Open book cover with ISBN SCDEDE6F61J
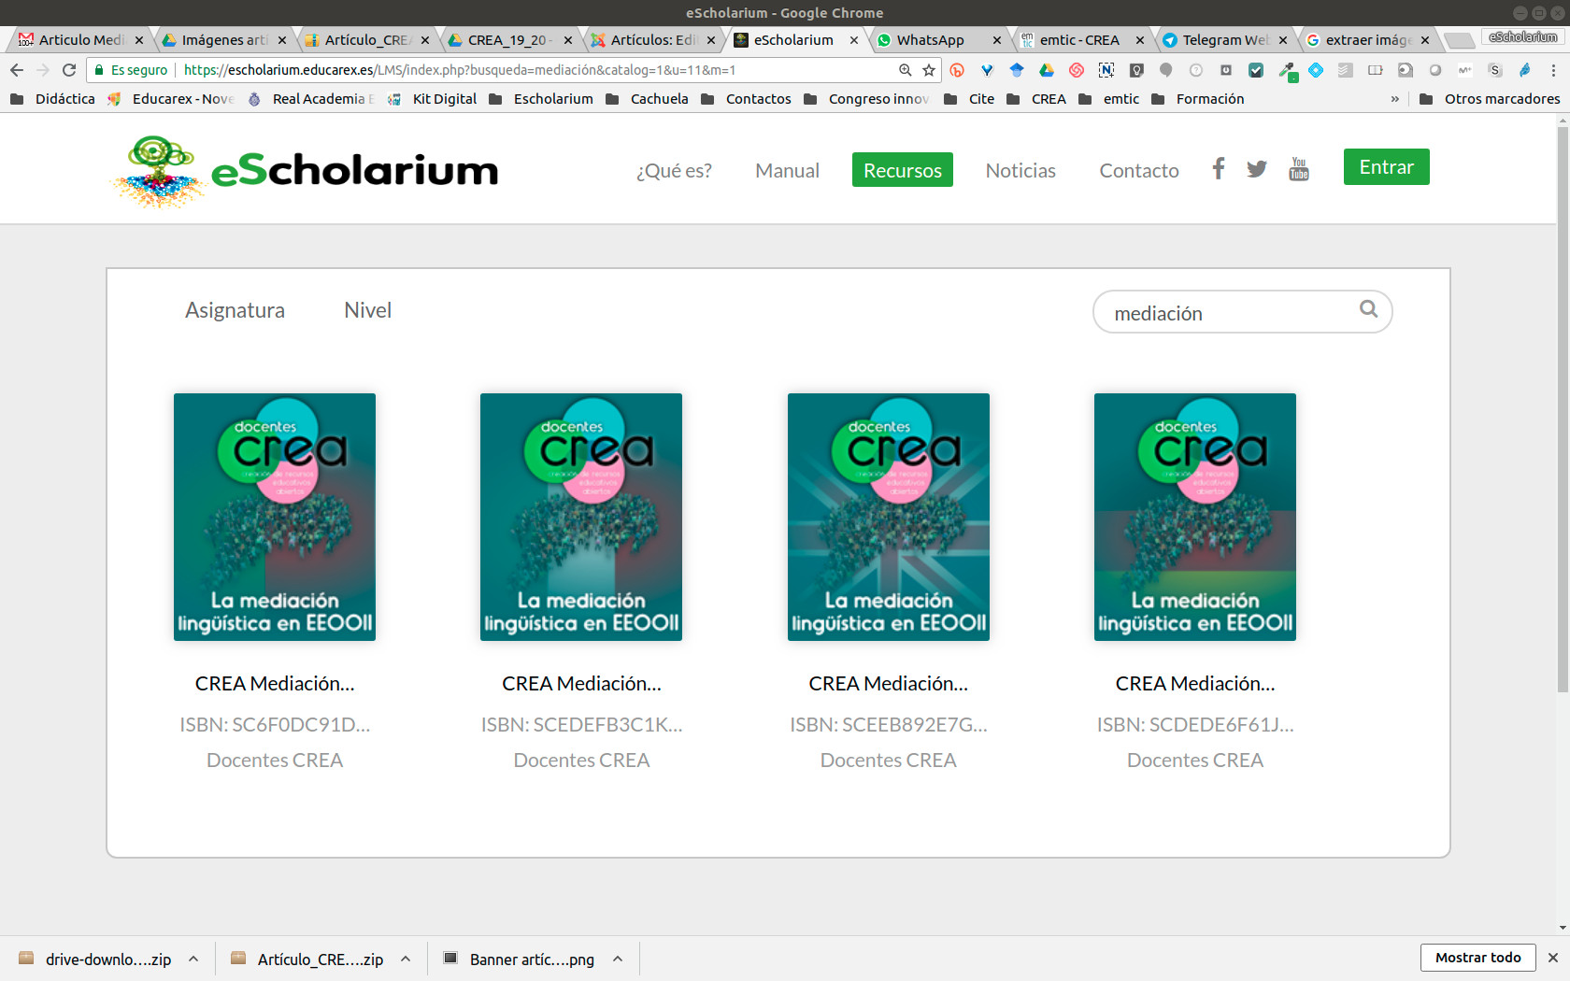Screen dimensions: 1570x981 point(1195,517)
